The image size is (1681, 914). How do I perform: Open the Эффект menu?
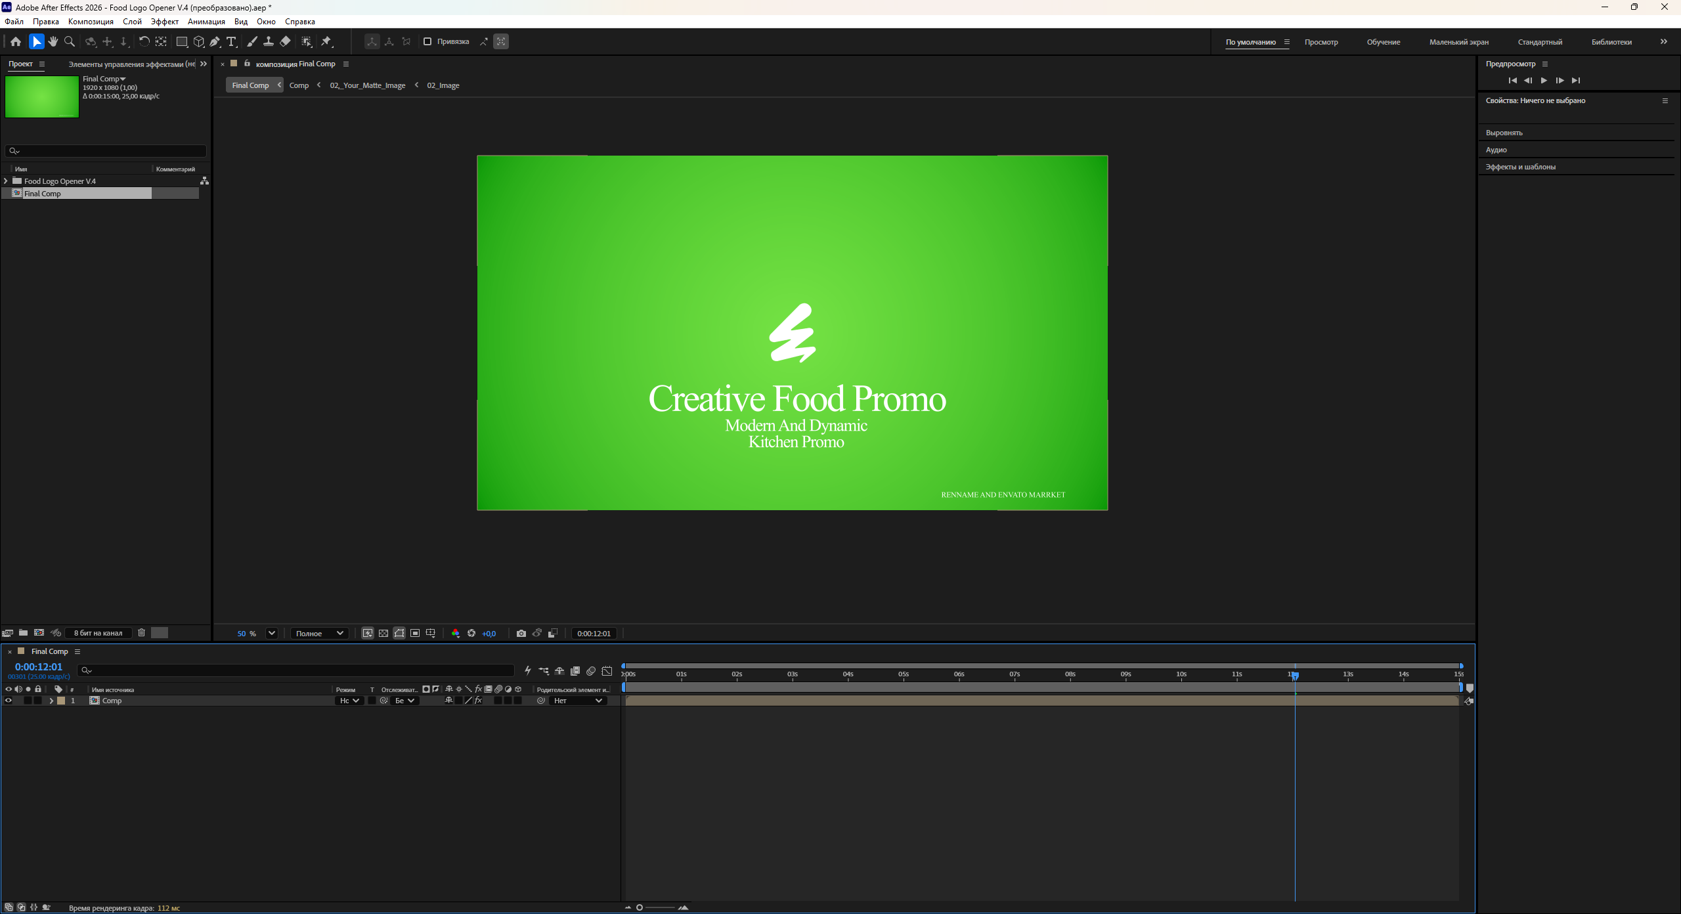[165, 22]
